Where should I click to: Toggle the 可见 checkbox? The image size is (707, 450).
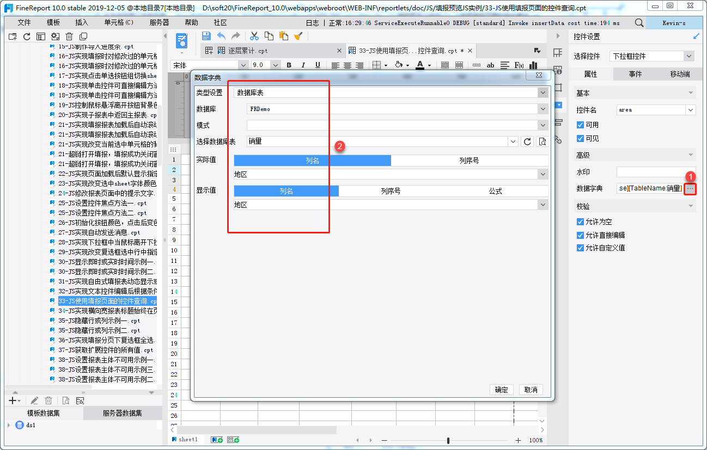[580, 139]
